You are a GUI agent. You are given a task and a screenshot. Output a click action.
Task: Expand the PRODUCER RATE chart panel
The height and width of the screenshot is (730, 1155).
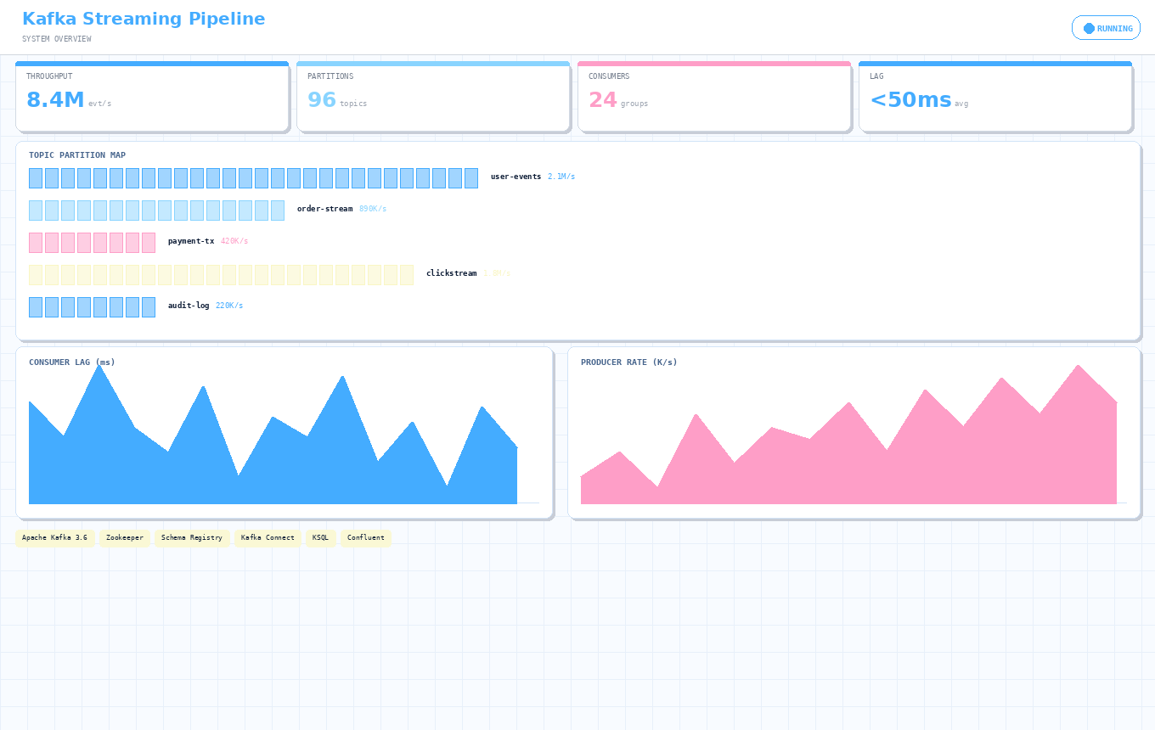[854, 431]
